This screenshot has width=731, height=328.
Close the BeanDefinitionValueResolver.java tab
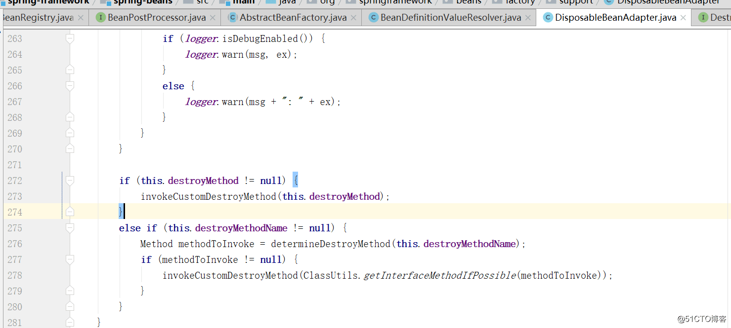[528, 18]
